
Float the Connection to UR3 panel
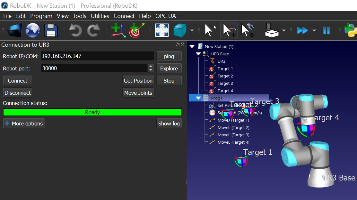coord(178,44)
